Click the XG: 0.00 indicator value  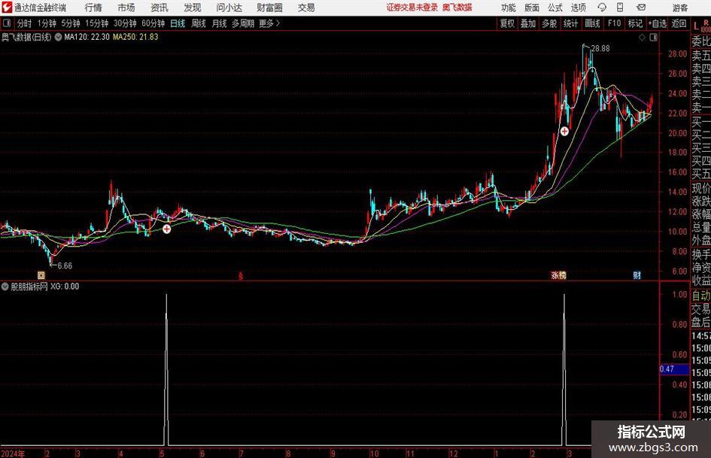point(65,287)
